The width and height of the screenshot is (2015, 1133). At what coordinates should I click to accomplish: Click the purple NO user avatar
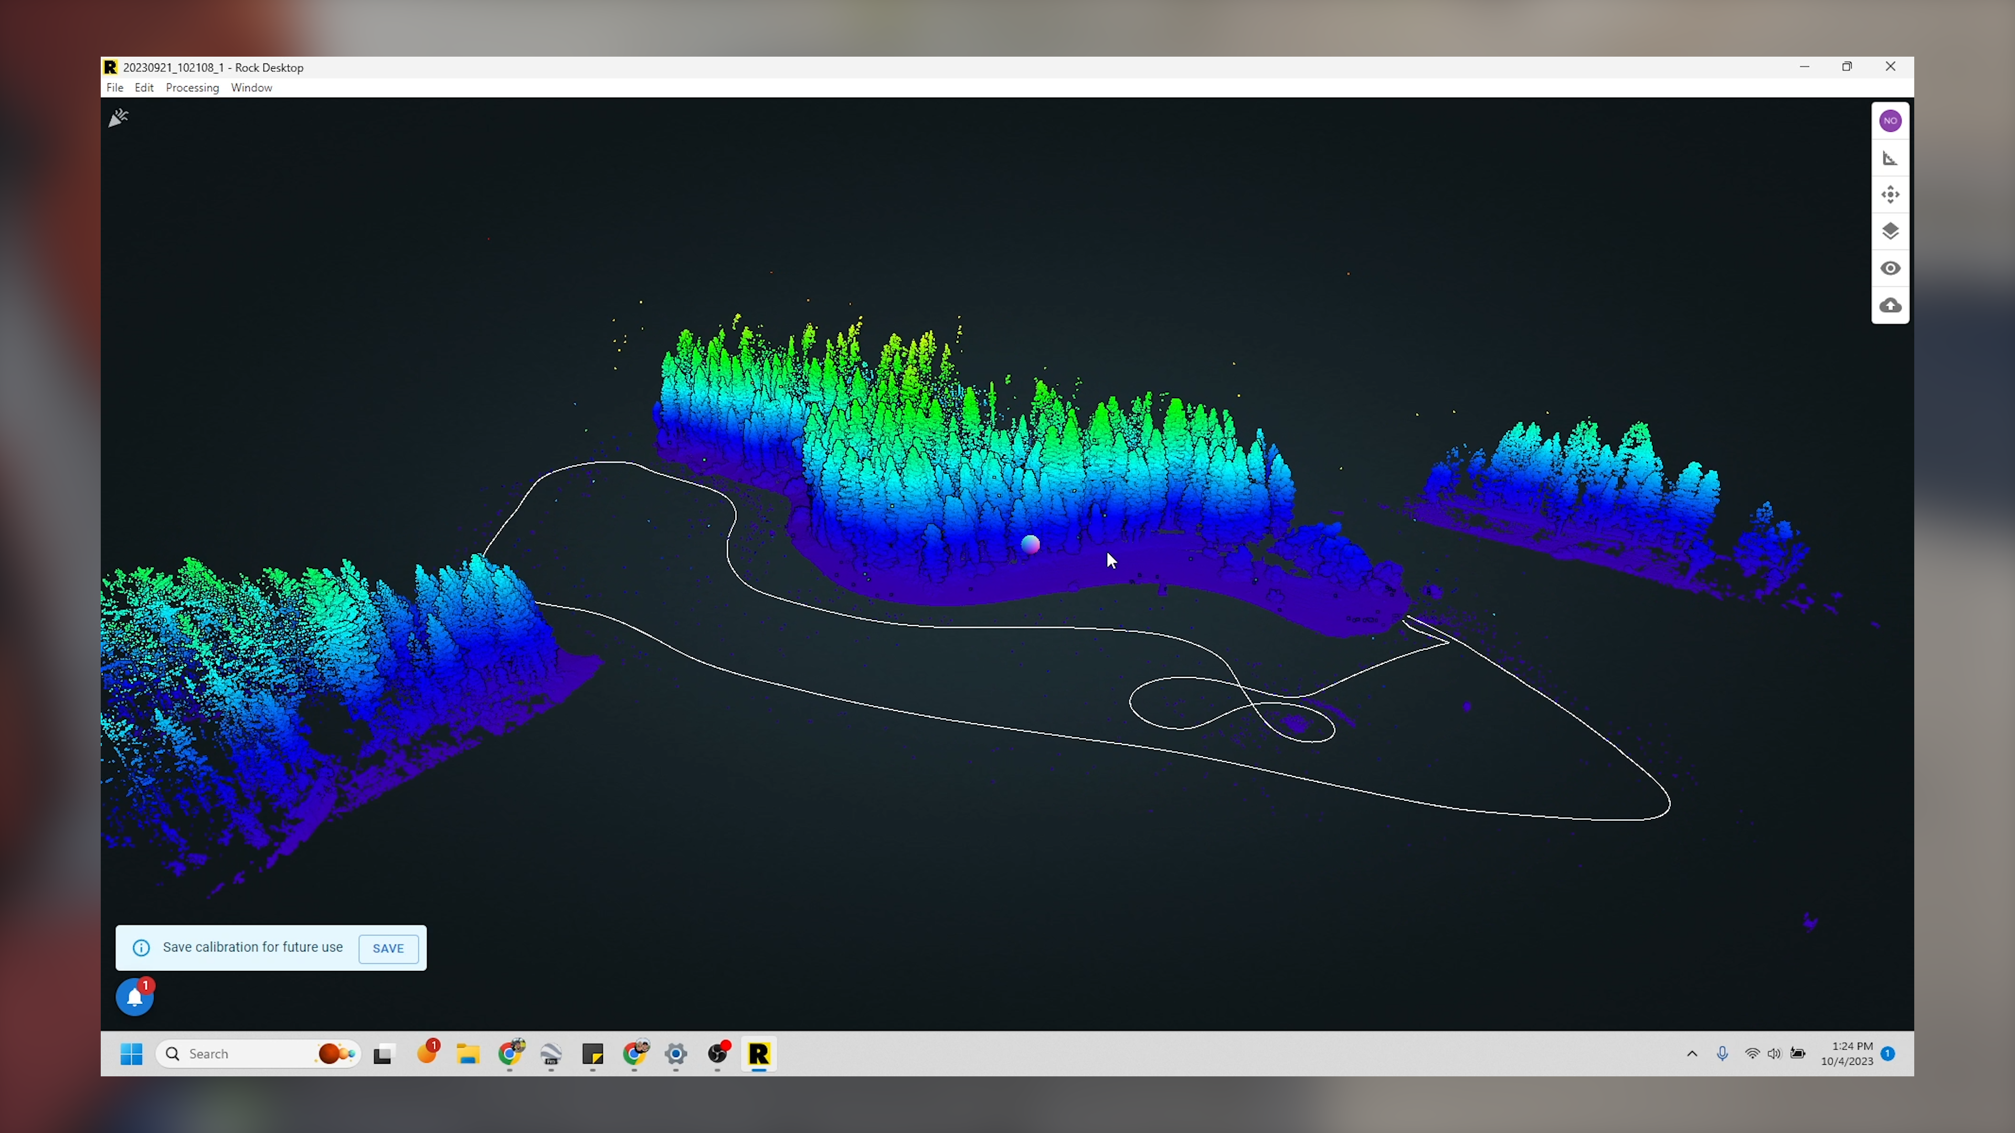(x=1890, y=121)
